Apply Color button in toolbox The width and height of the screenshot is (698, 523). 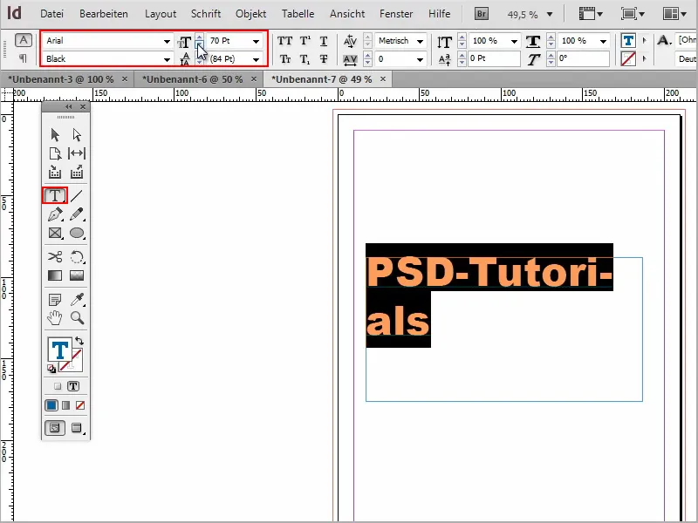pos(51,405)
